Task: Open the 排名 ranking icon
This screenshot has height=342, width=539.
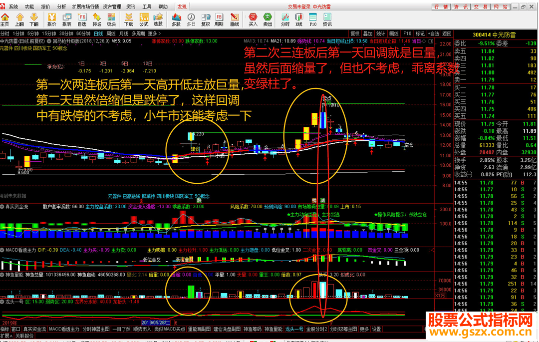Action: tap(97, 19)
